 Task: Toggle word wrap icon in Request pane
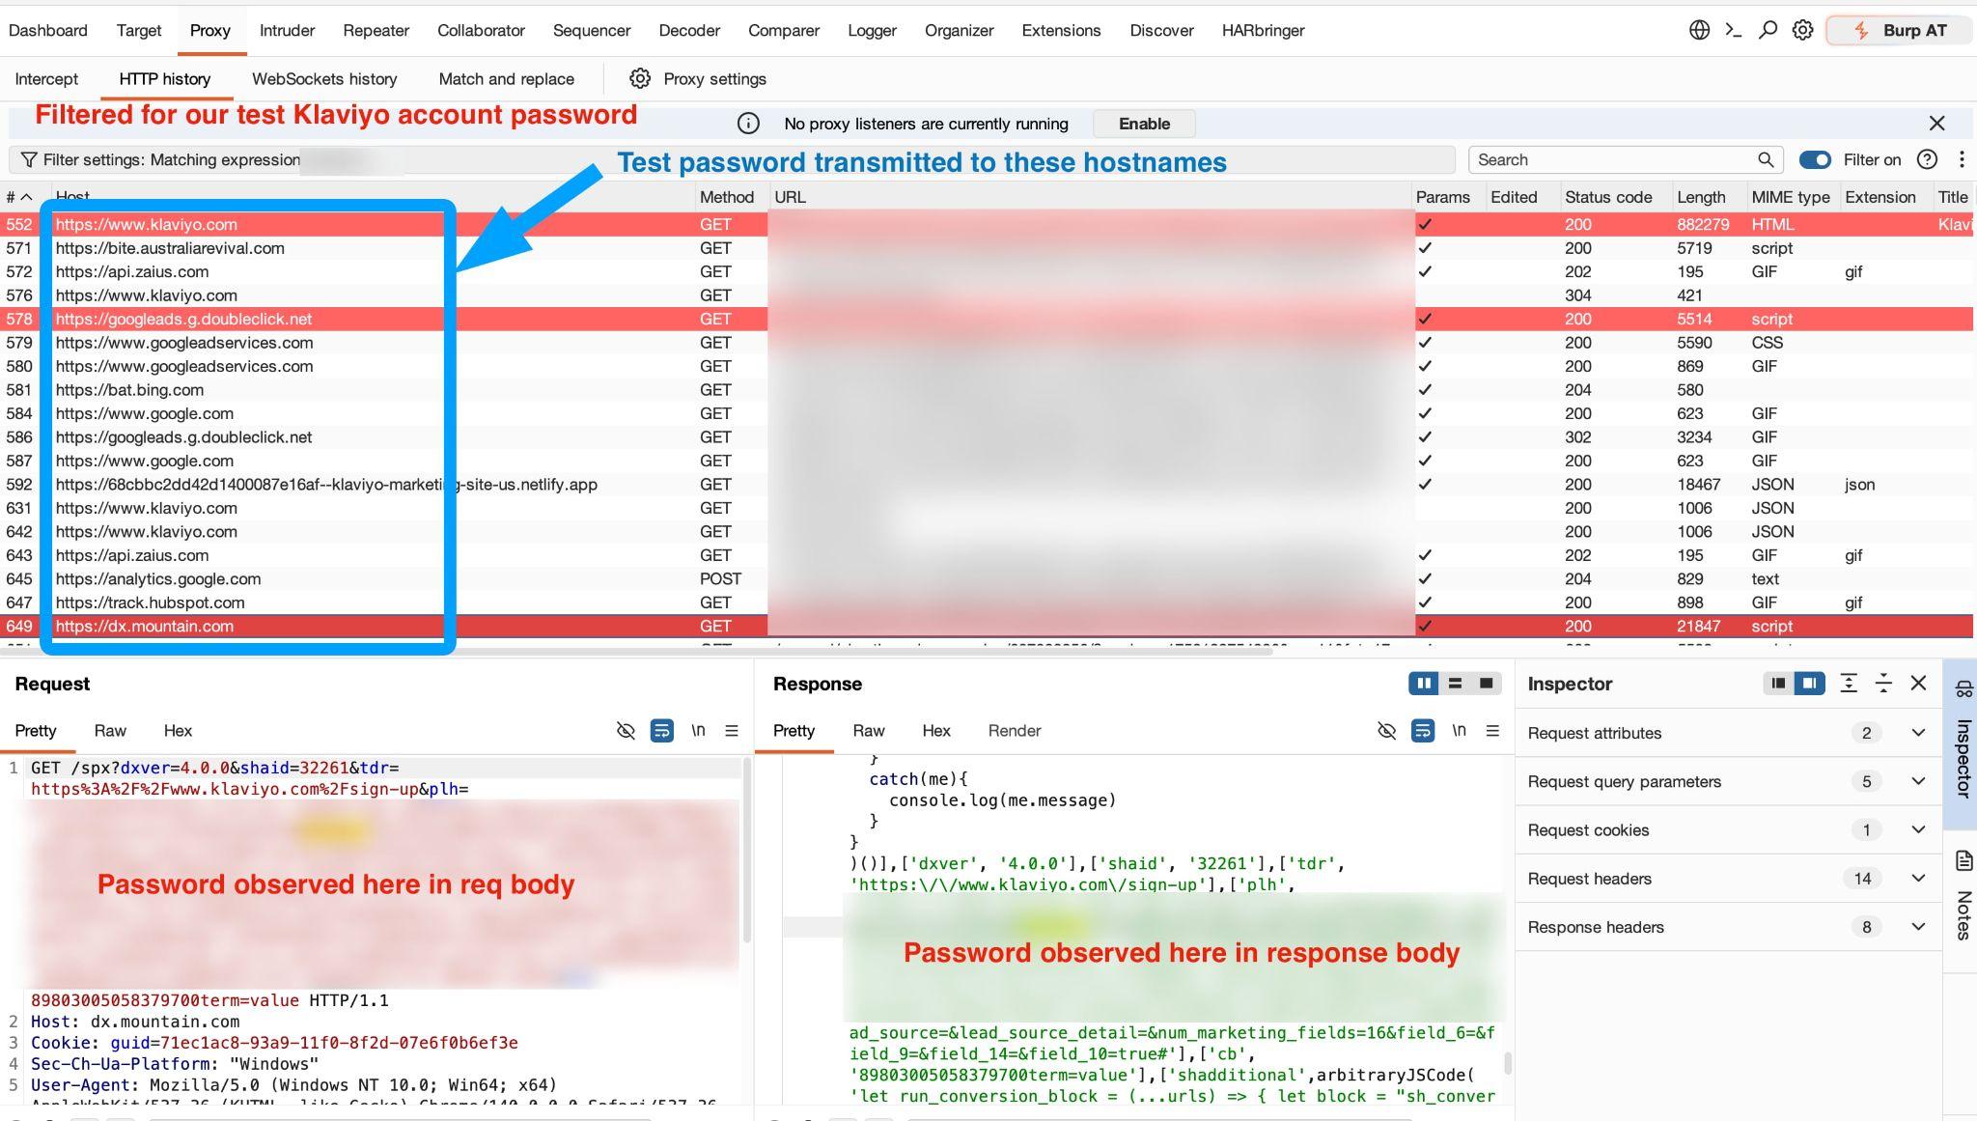coord(661,731)
